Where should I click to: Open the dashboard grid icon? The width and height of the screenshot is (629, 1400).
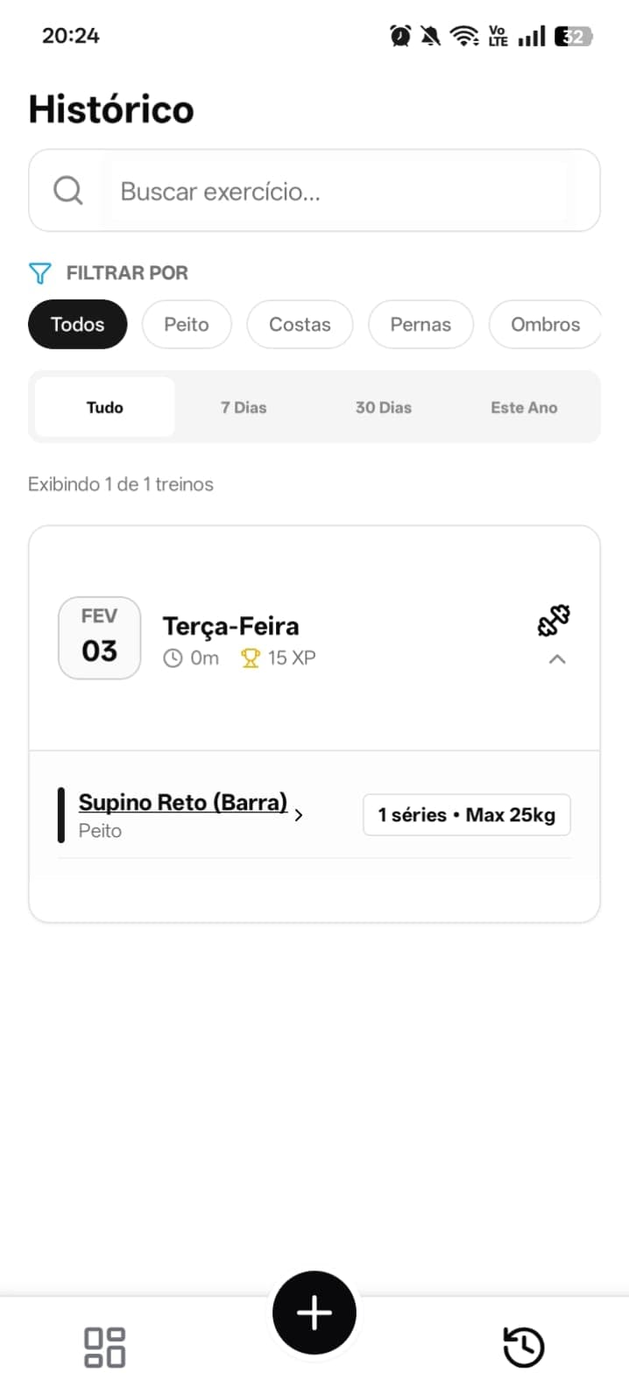click(x=105, y=1347)
